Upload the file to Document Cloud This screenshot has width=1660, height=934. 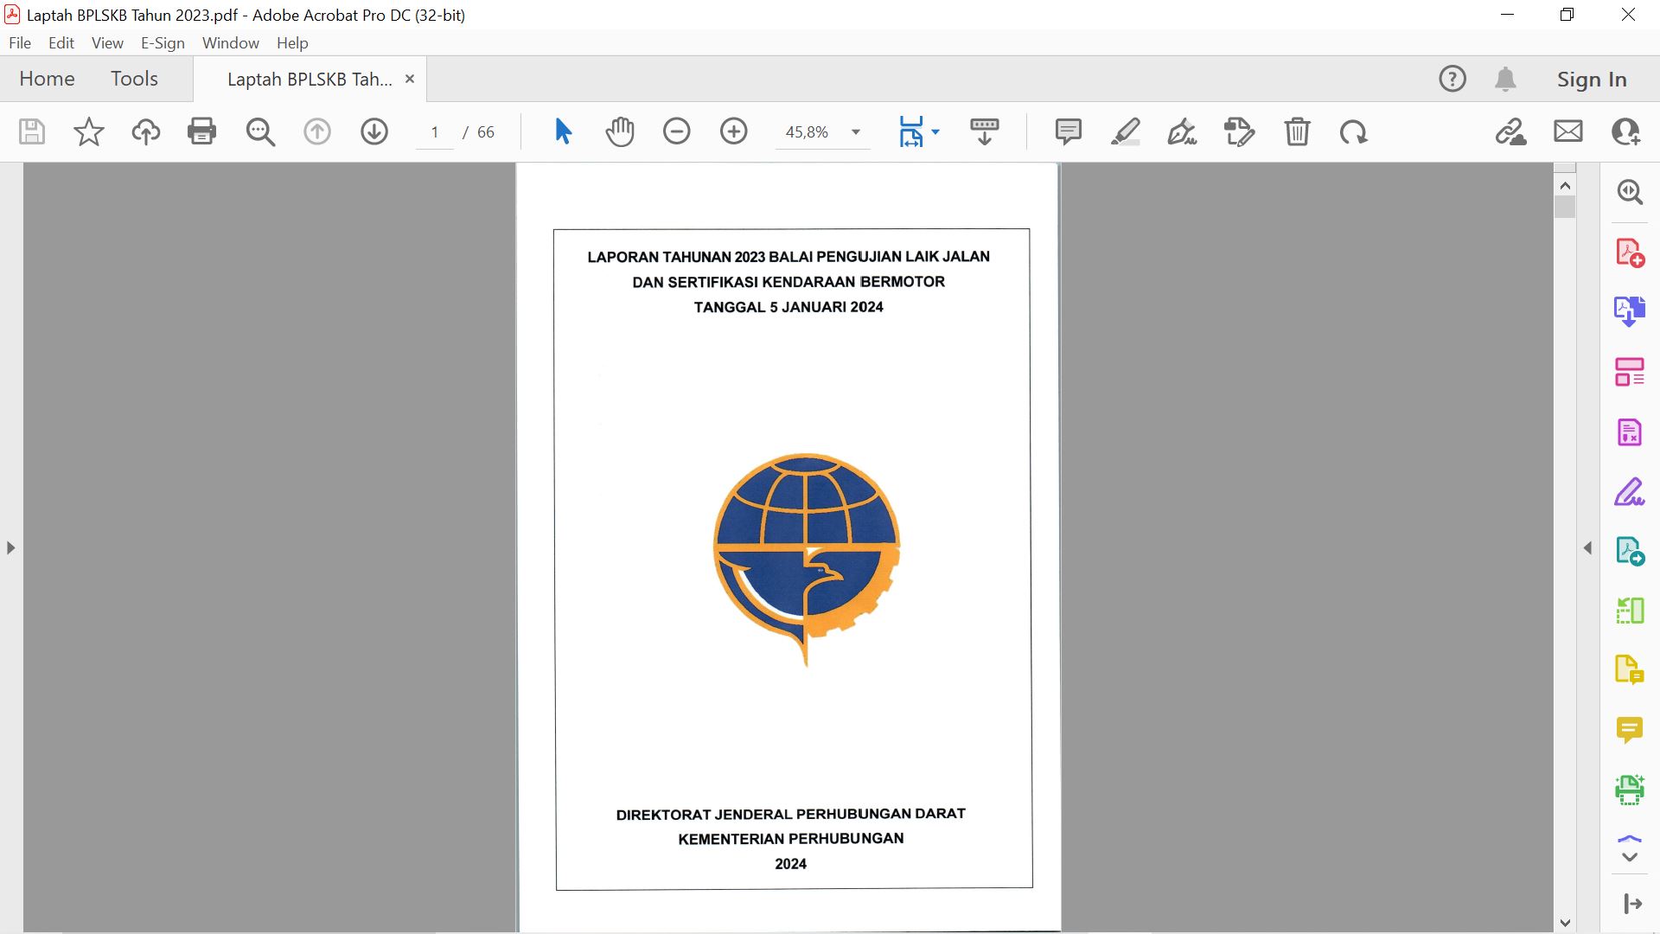(145, 131)
